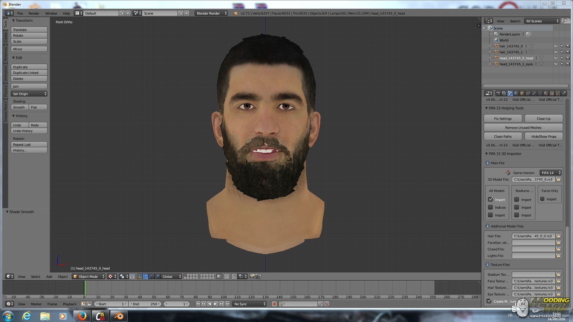
Task: Open the Game Version FIFA 14 dropdown
Action: click(551, 173)
